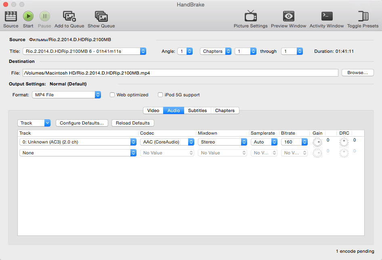The image size is (382, 260).
Task: Open the Show Queue icon
Action: pos(101,17)
